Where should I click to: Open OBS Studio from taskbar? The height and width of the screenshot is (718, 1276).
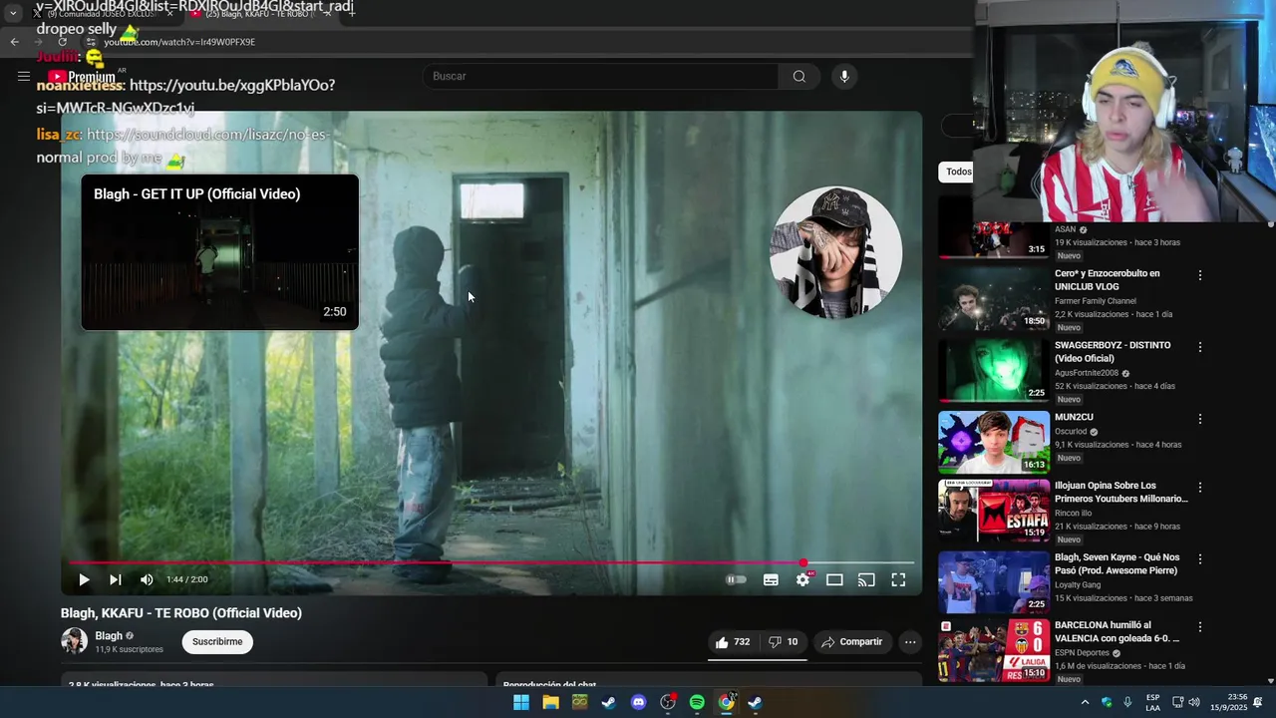pyautogui.click(x=668, y=702)
